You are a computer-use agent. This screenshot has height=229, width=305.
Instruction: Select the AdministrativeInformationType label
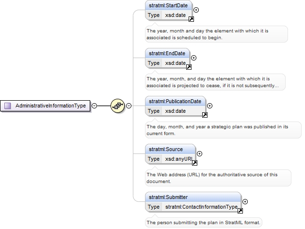pyautogui.click(x=50, y=106)
